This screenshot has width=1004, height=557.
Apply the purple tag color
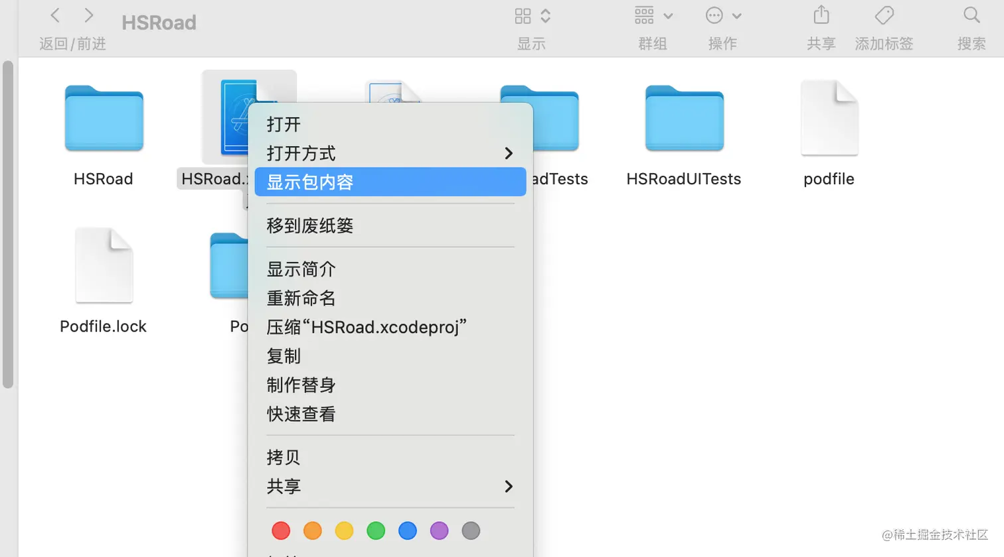439,530
